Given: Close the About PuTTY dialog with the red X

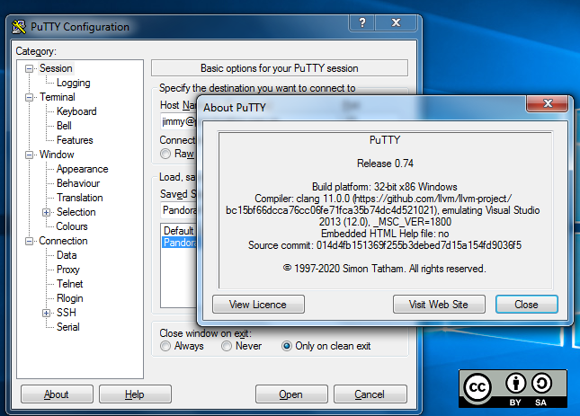Looking at the screenshot, I should click(548, 103).
